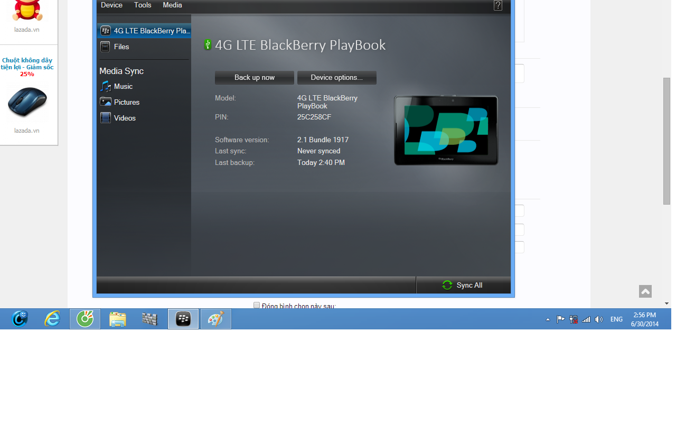Screen dimensions: 676x423
Task: Open Device options dialog
Action: (x=337, y=78)
